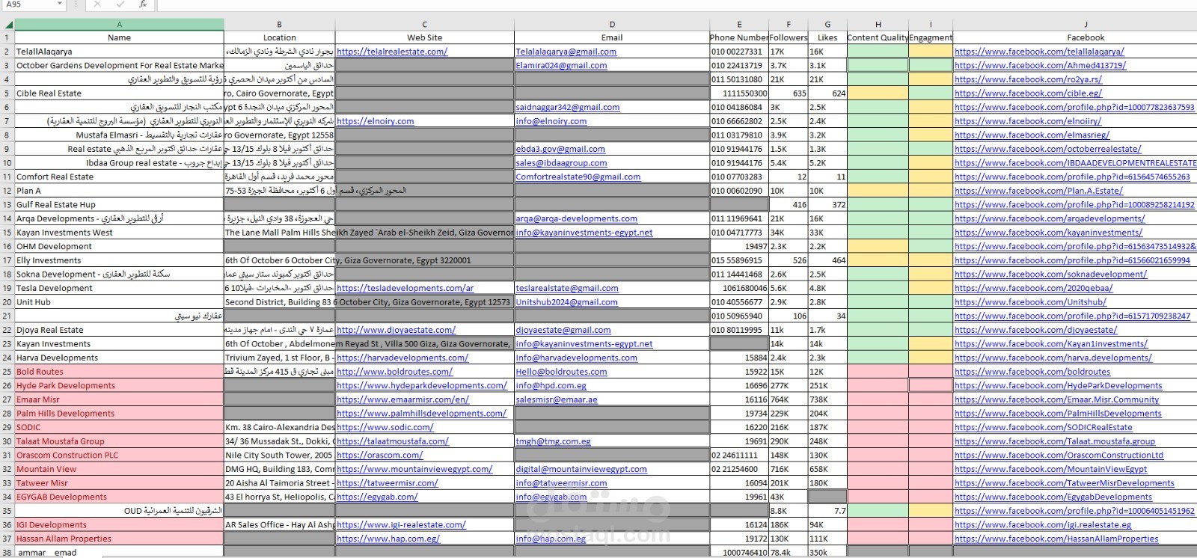Select column J by its header
Image resolution: width=1197 pixels, height=558 pixels.
(1085, 25)
